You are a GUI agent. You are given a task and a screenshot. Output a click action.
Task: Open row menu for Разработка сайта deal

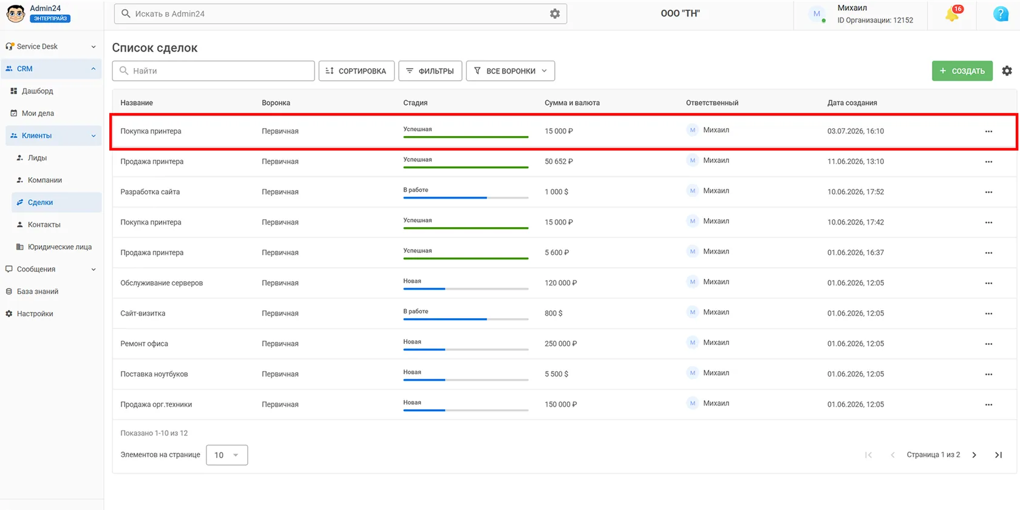(988, 192)
